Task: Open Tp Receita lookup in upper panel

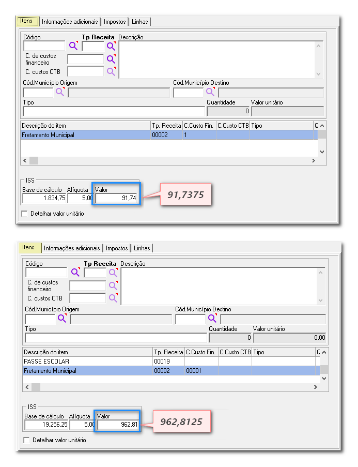Action: (111, 46)
